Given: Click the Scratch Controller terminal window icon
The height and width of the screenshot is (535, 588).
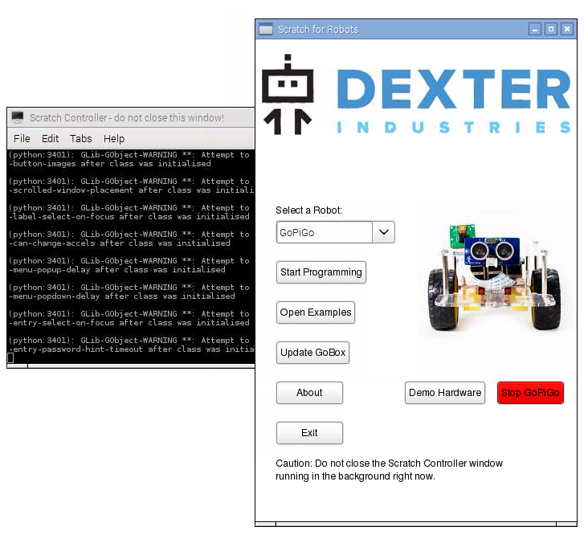Looking at the screenshot, I should tap(17, 117).
